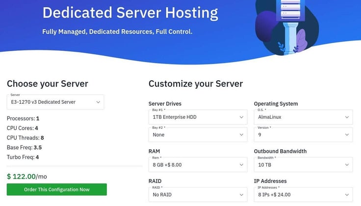Click the IP Addresses section heading
Screen dimensions: 361x206
pos(270,181)
